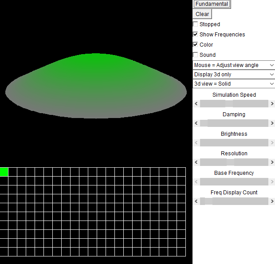275x264 pixels.
Task: Click the Resolution slider thumb
Action: tap(230, 162)
